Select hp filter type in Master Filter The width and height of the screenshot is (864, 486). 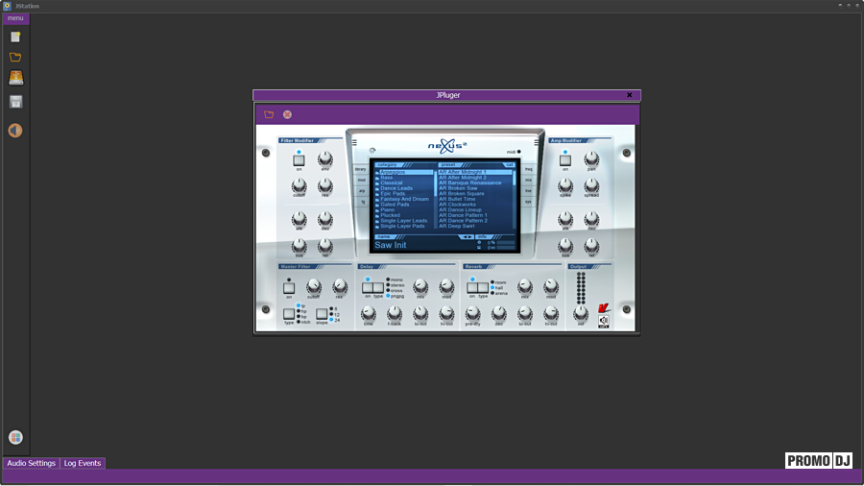point(302,311)
